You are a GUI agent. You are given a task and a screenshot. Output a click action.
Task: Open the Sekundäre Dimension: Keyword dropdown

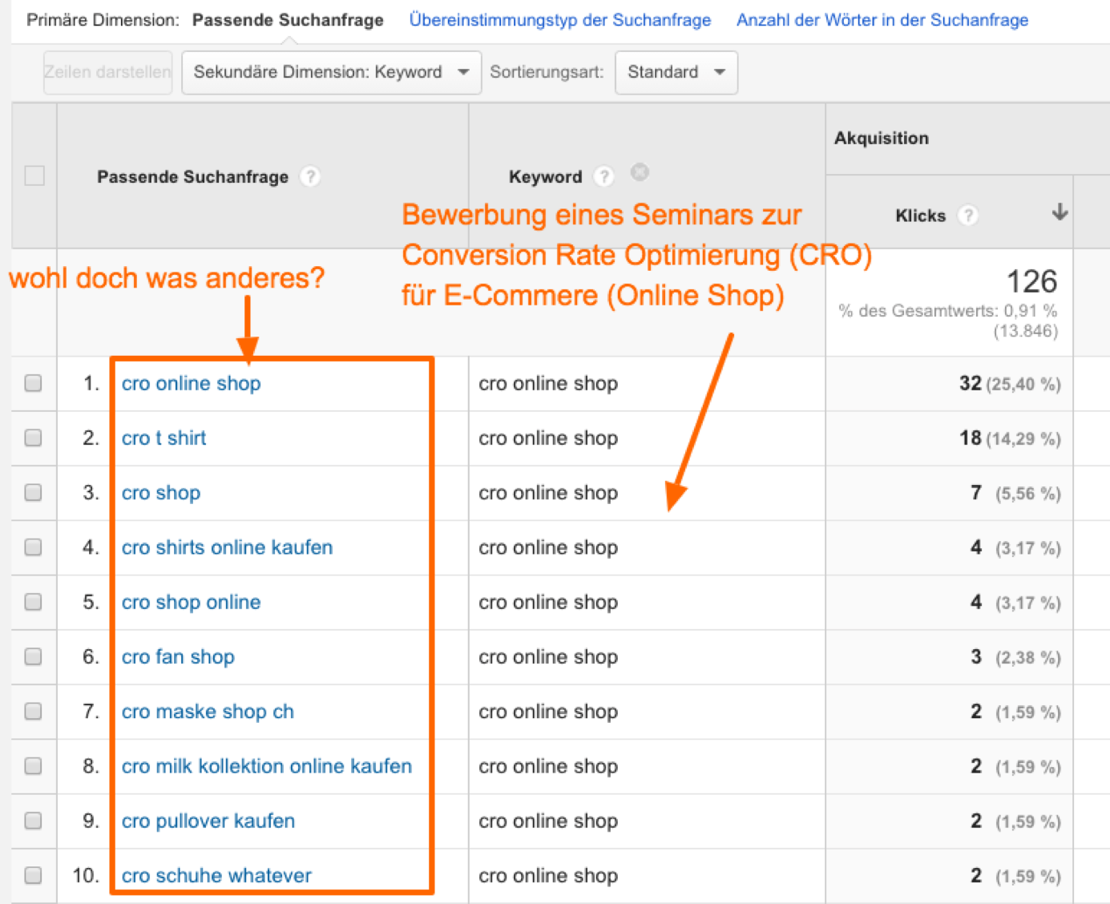pos(331,72)
